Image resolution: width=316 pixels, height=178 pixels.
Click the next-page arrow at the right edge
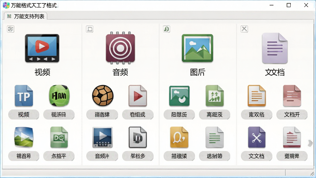click(x=310, y=143)
